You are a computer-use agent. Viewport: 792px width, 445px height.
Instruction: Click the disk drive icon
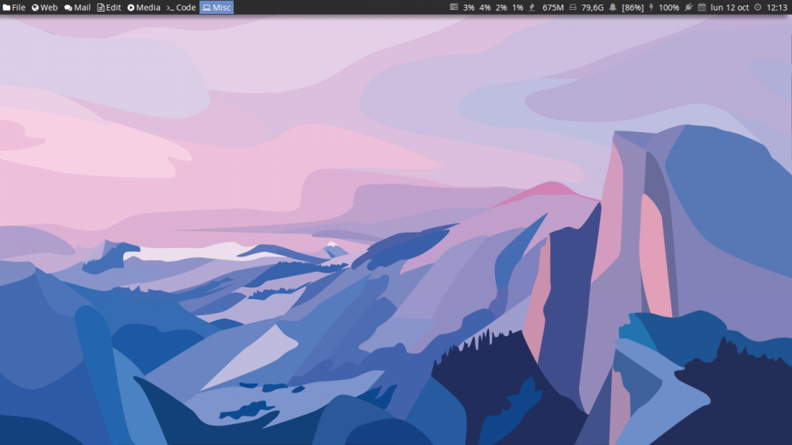click(572, 8)
